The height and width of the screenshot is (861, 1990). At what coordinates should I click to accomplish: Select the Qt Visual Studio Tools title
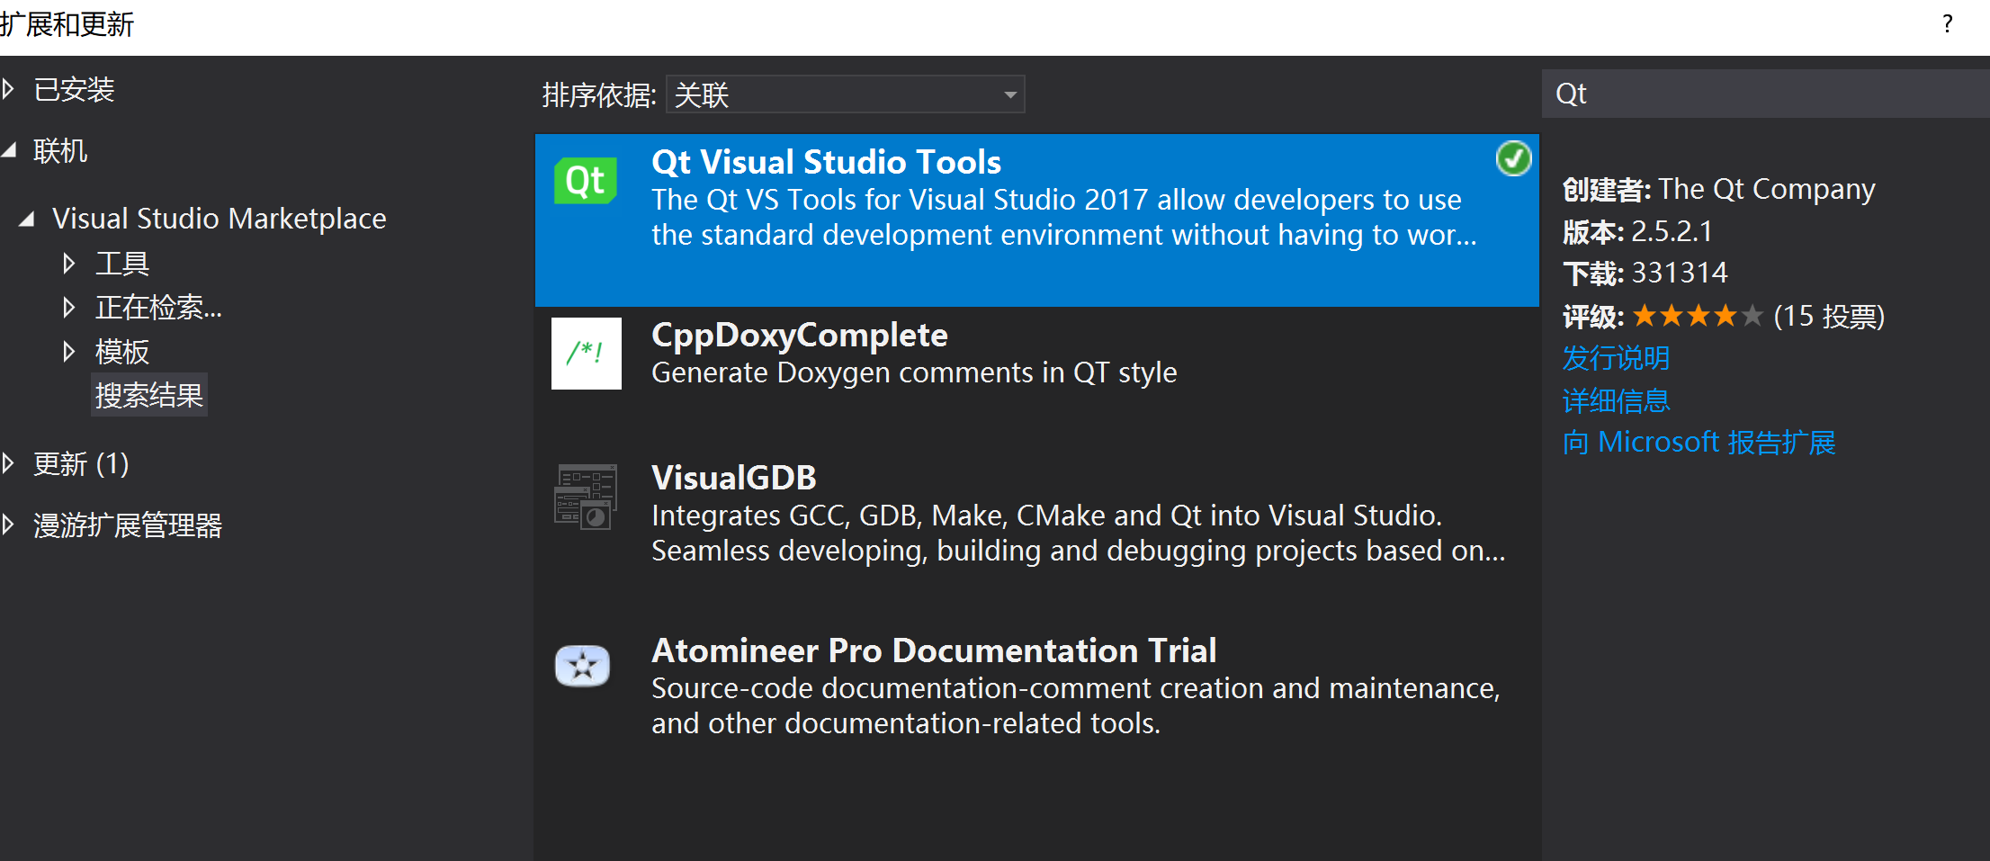pos(826,162)
